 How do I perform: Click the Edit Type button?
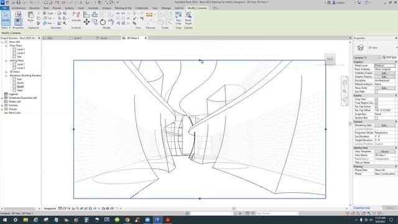click(389, 57)
